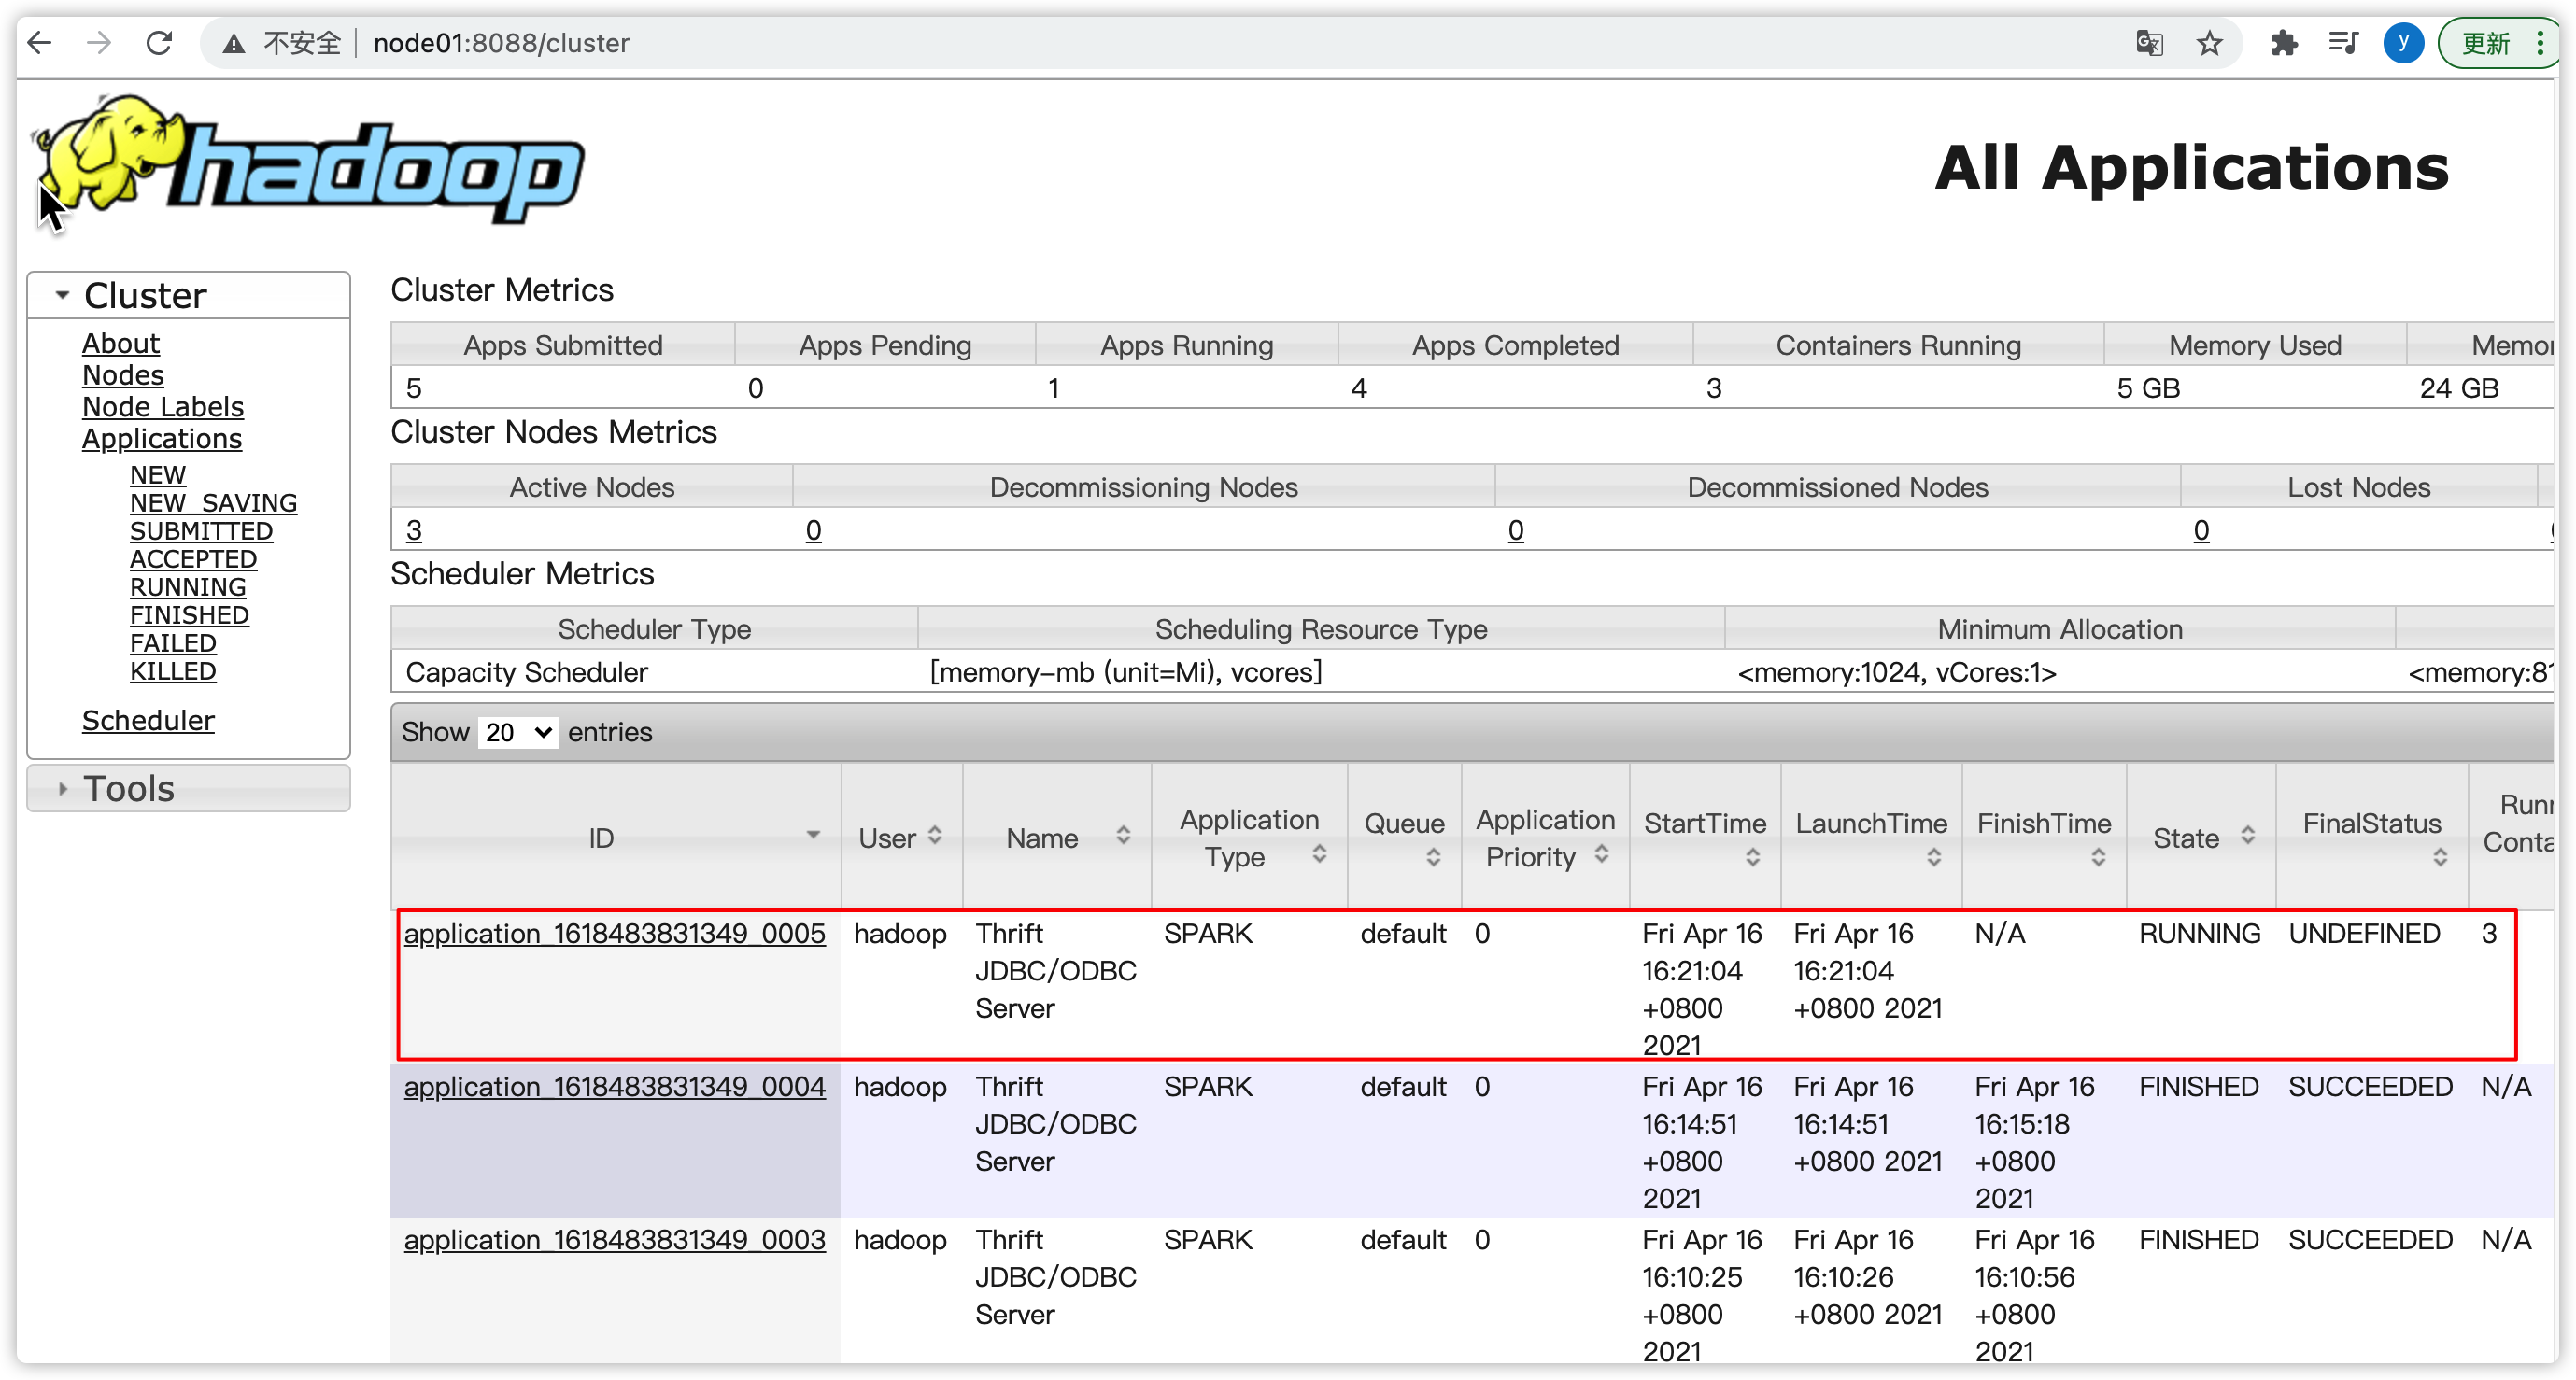Filter applications by KILLED state
The height and width of the screenshot is (1380, 2576).
pyautogui.click(x=173, y=670)
